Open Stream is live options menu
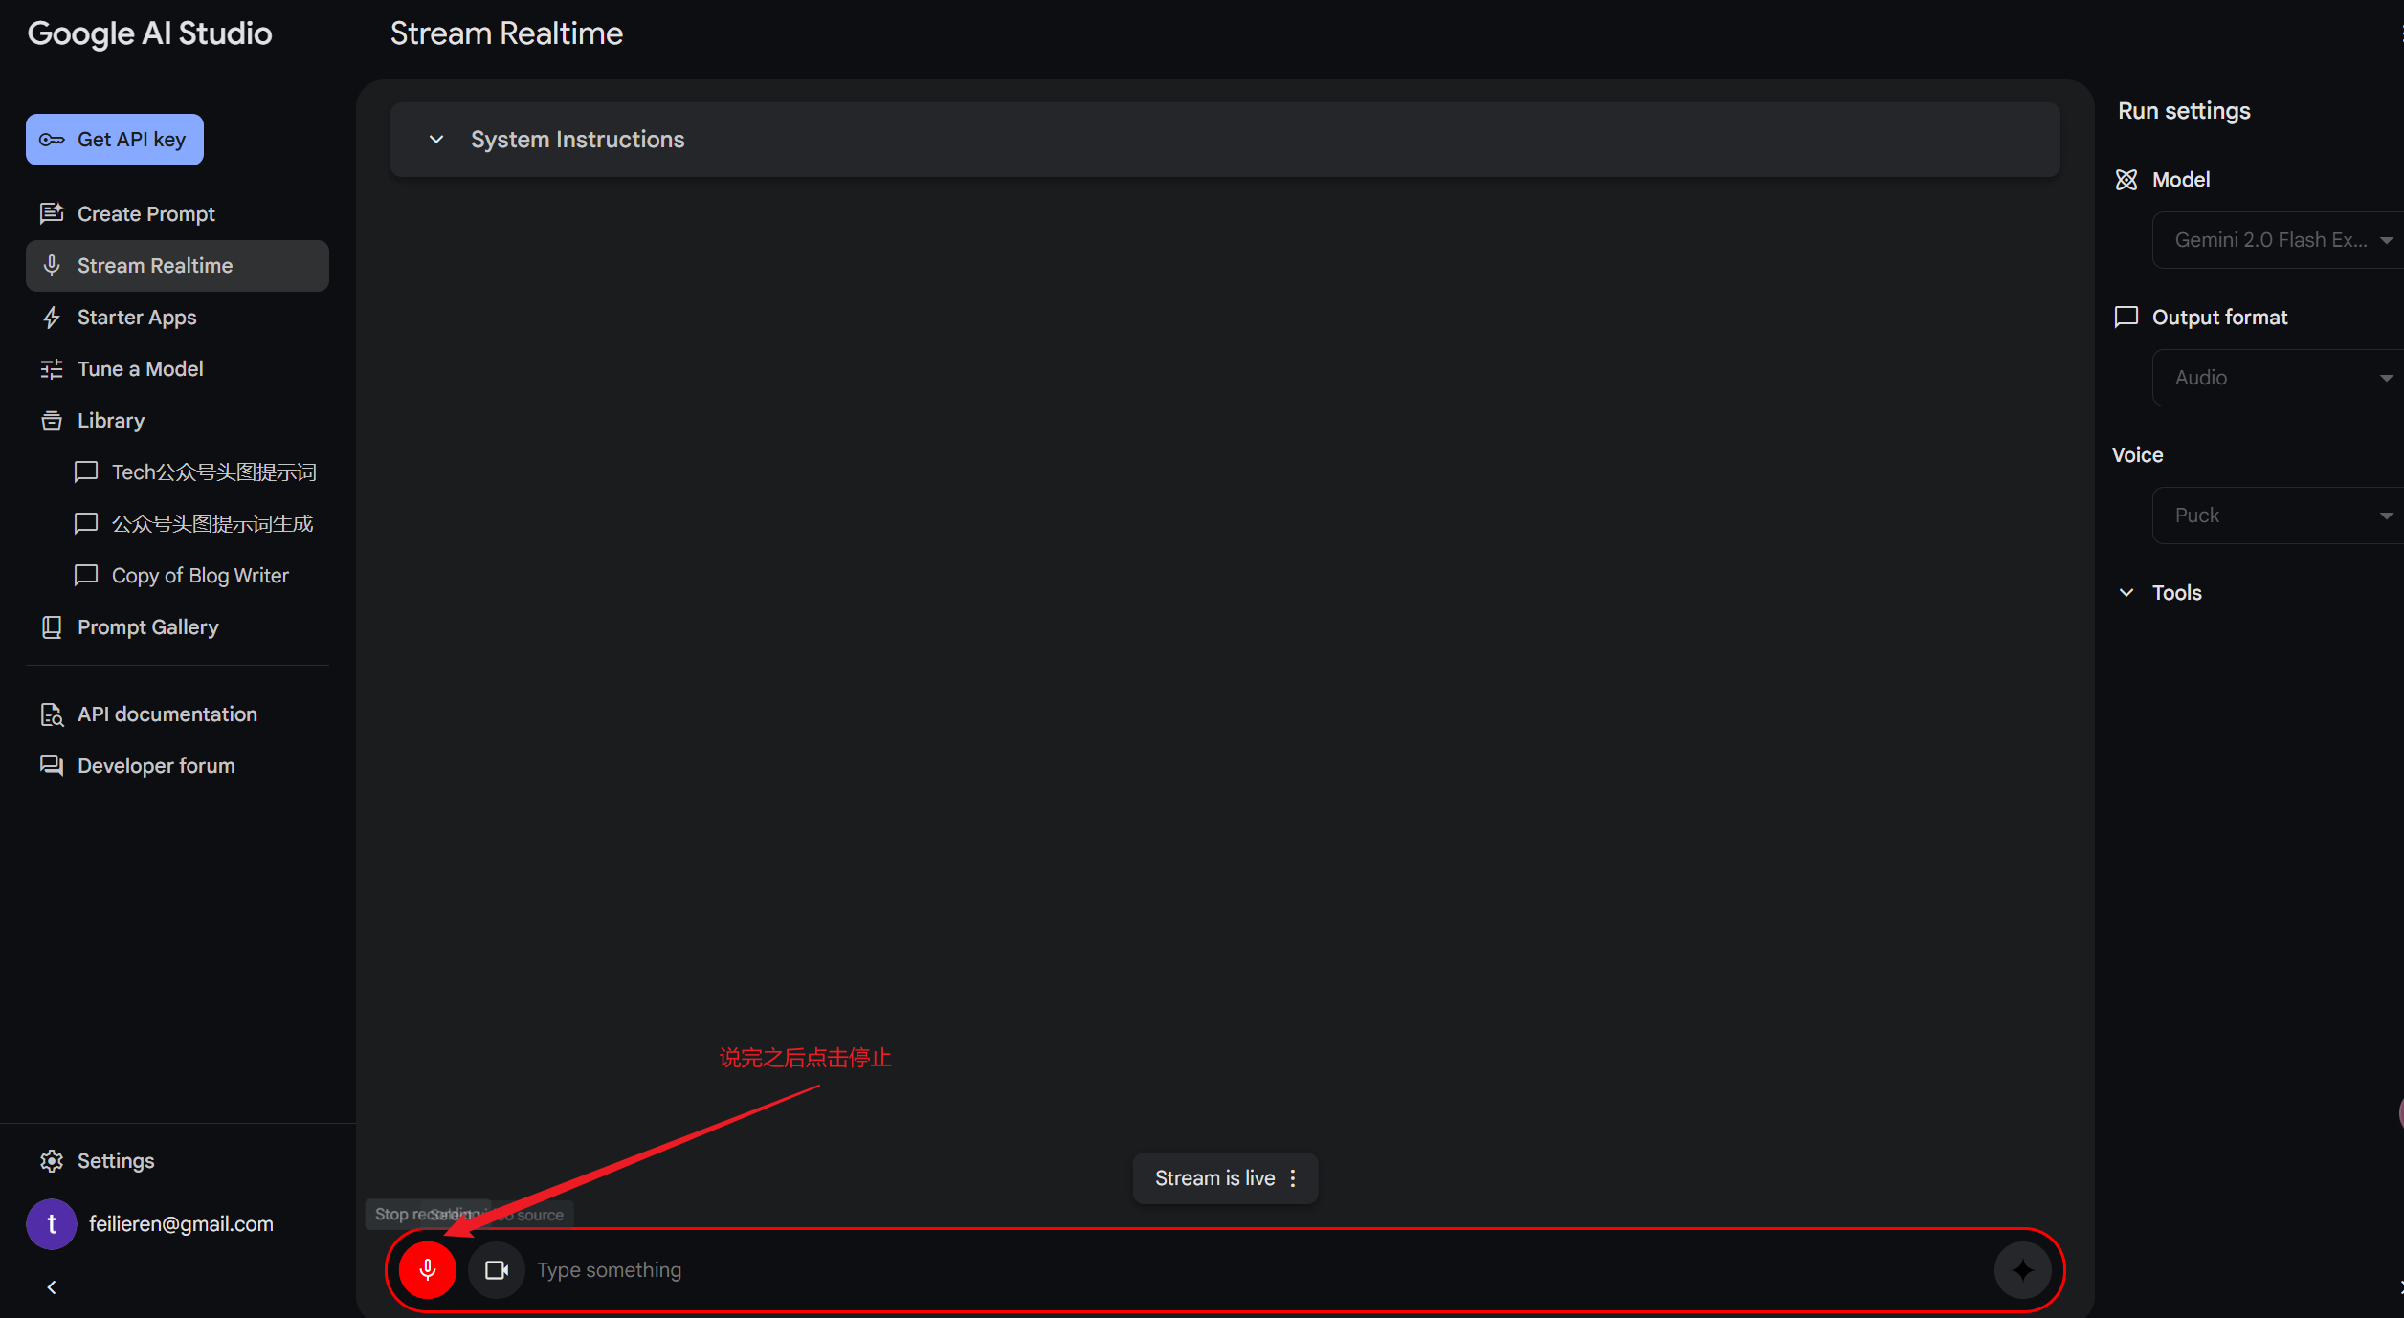2404x1318 pixels. click(1293, 1178)
